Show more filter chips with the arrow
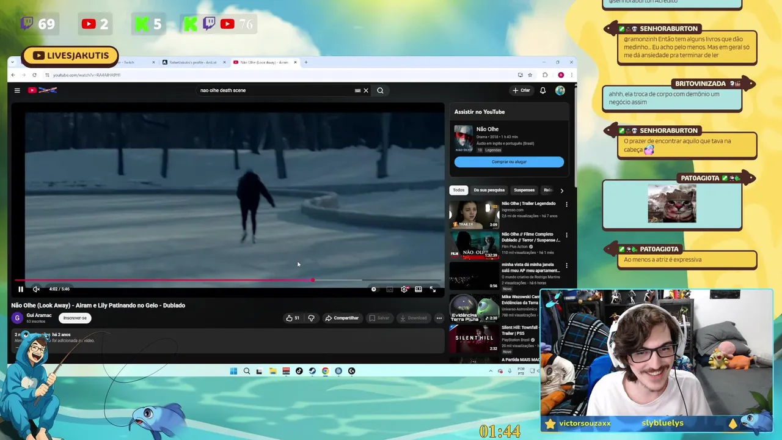 click(x=562, y=190)
